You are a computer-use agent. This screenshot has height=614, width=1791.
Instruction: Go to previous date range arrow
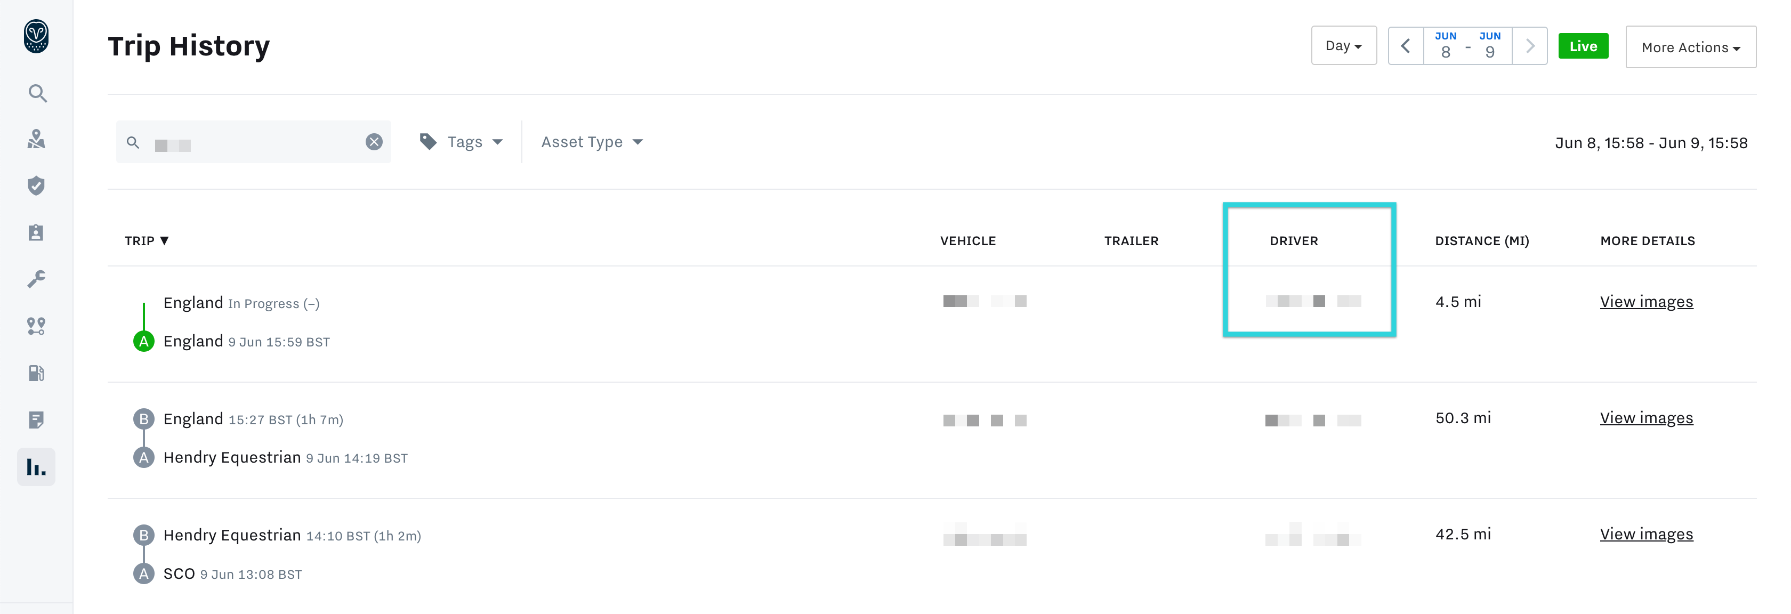pos(1405,46)
